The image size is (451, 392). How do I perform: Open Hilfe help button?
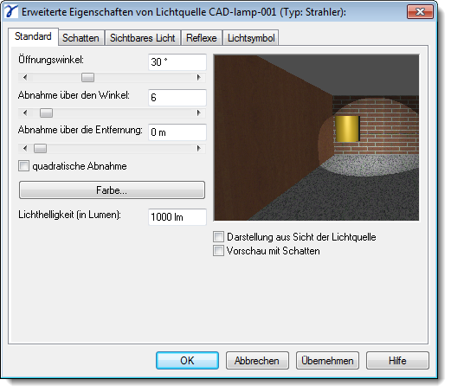click(397, 361)
